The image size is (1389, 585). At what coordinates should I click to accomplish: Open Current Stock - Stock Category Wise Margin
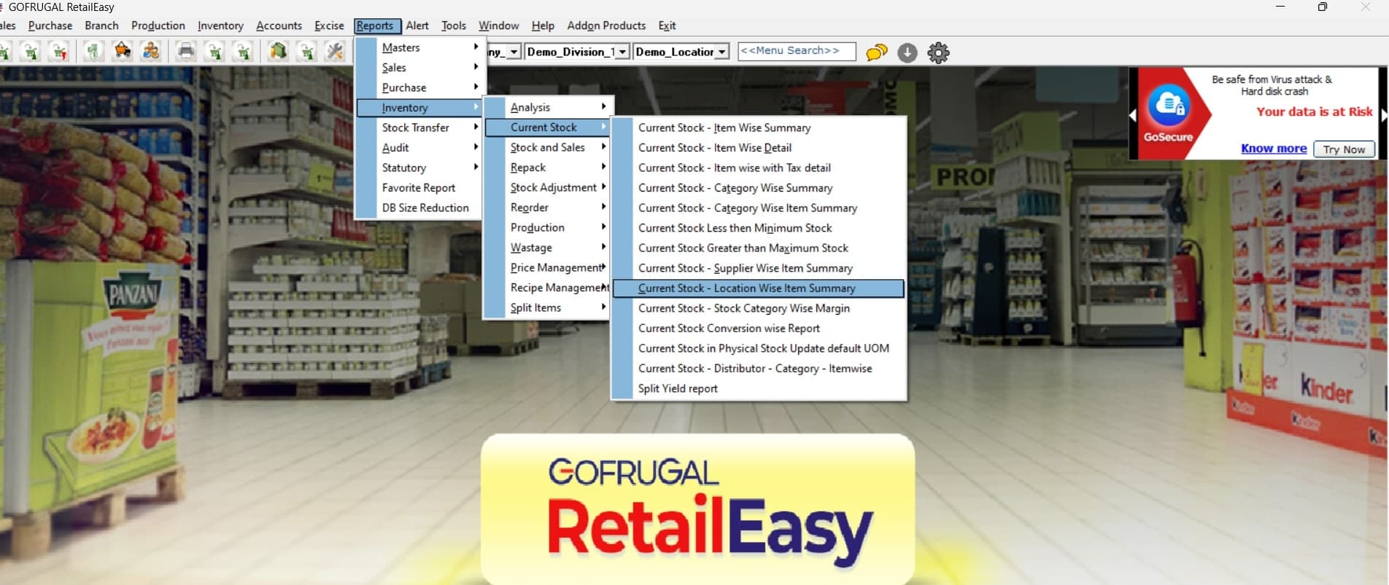coord(759,308)
